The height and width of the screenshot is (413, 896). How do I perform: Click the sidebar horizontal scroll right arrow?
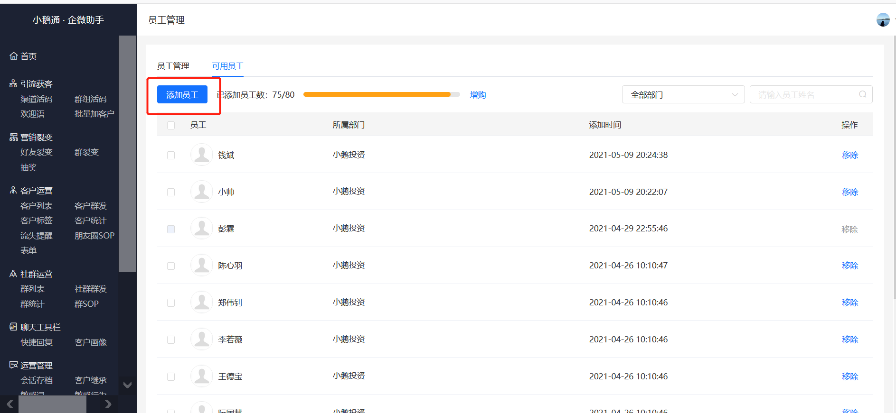108,404
